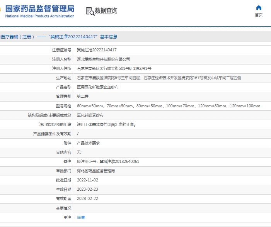Click the storage condition value slash
271x227 pixels.
[x=78, y=134]
